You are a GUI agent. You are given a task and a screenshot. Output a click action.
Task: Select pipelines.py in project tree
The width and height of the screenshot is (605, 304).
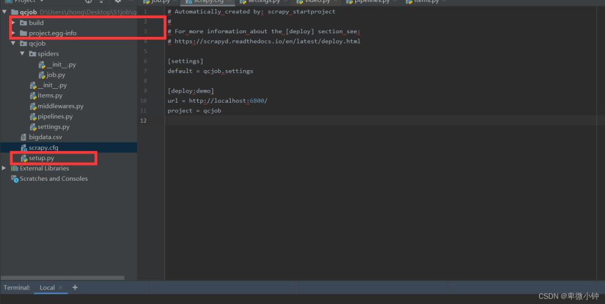point(54,117)
